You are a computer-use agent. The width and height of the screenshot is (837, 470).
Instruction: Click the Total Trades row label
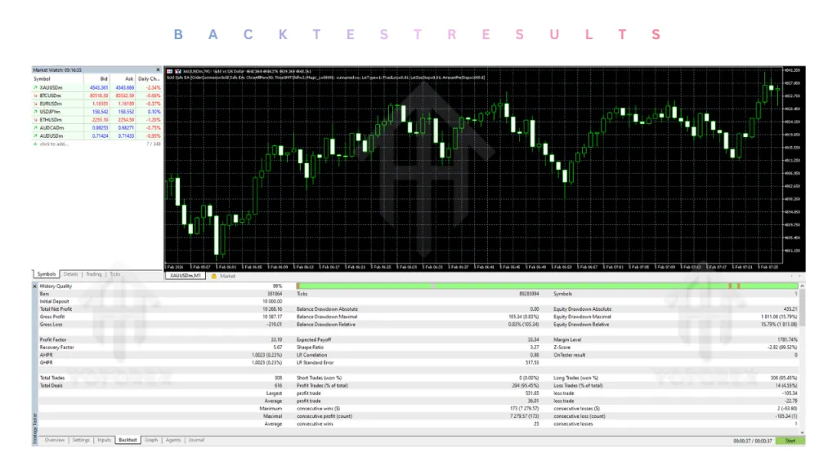(51, 378)
